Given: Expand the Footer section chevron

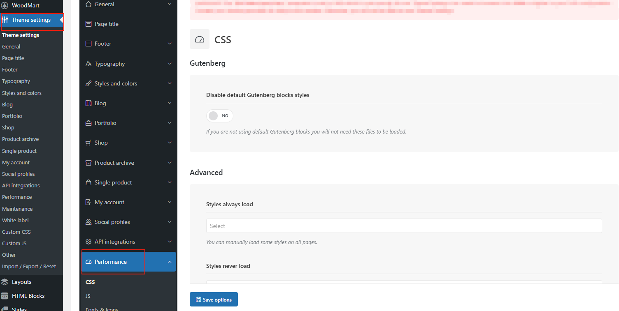Looking at the screenshot, I should (x=170, y=44).
